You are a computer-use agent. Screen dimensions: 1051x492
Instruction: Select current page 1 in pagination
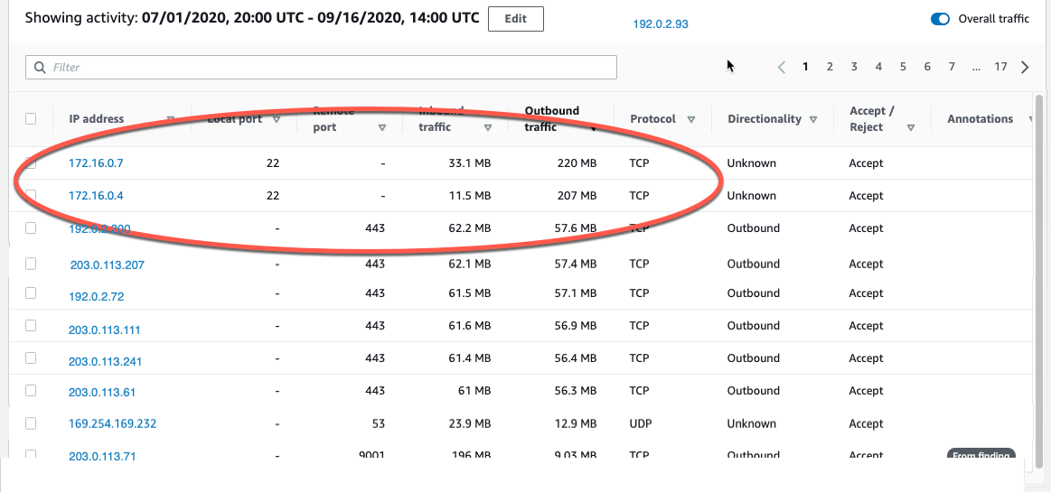coord(805,67)
